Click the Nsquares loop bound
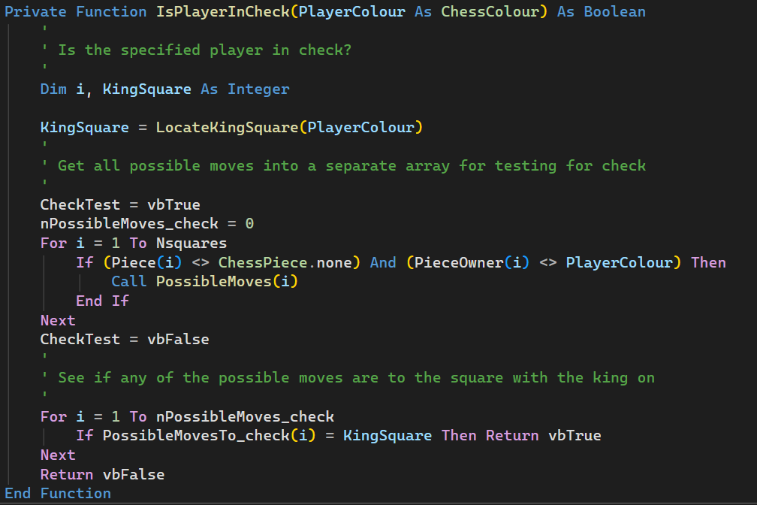 click(192, 243)
